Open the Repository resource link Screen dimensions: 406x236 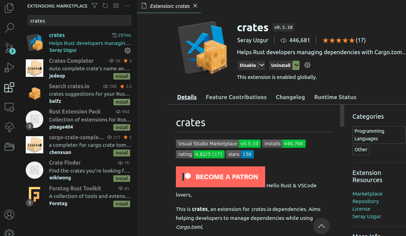coord(365,201)
